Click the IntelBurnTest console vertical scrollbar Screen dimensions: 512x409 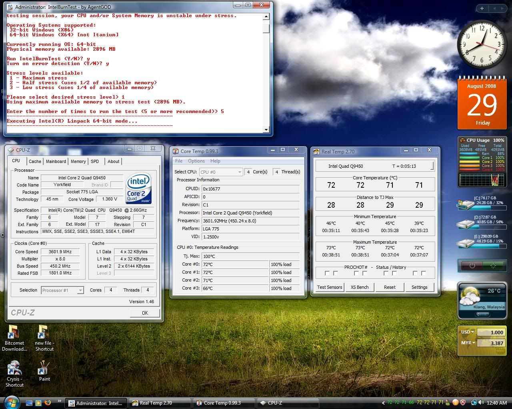point(266,72)
